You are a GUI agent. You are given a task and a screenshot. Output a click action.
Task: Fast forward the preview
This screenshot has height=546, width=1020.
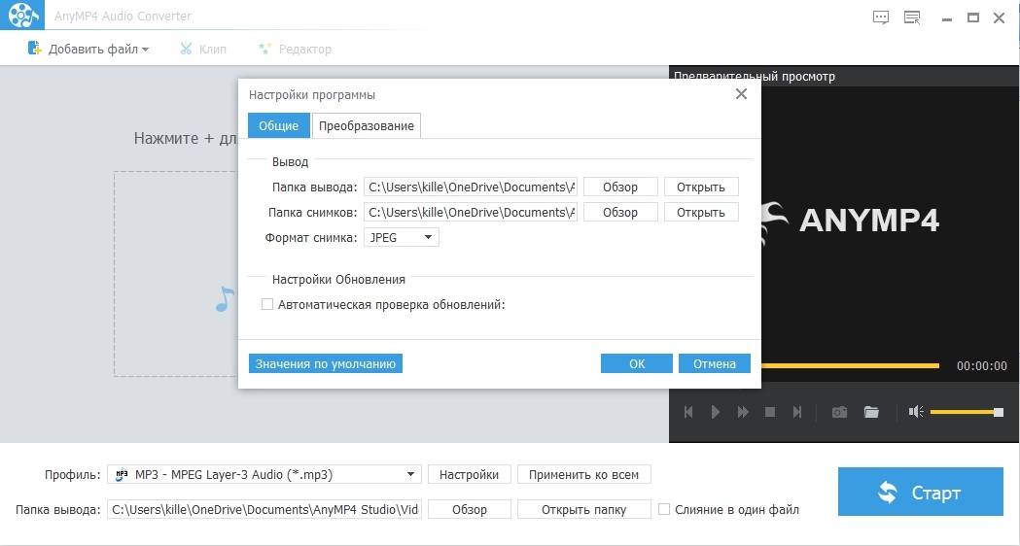(743, 412)
